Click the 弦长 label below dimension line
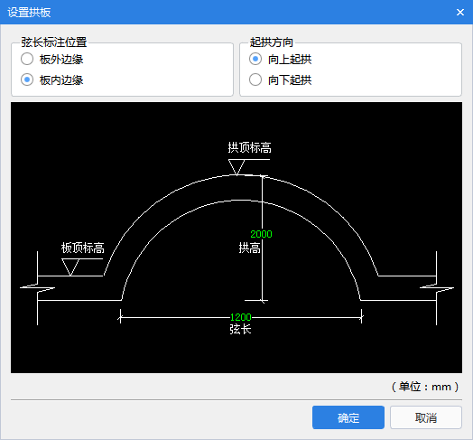Screen dimensions: 473x440 click(x=240, y=329)
